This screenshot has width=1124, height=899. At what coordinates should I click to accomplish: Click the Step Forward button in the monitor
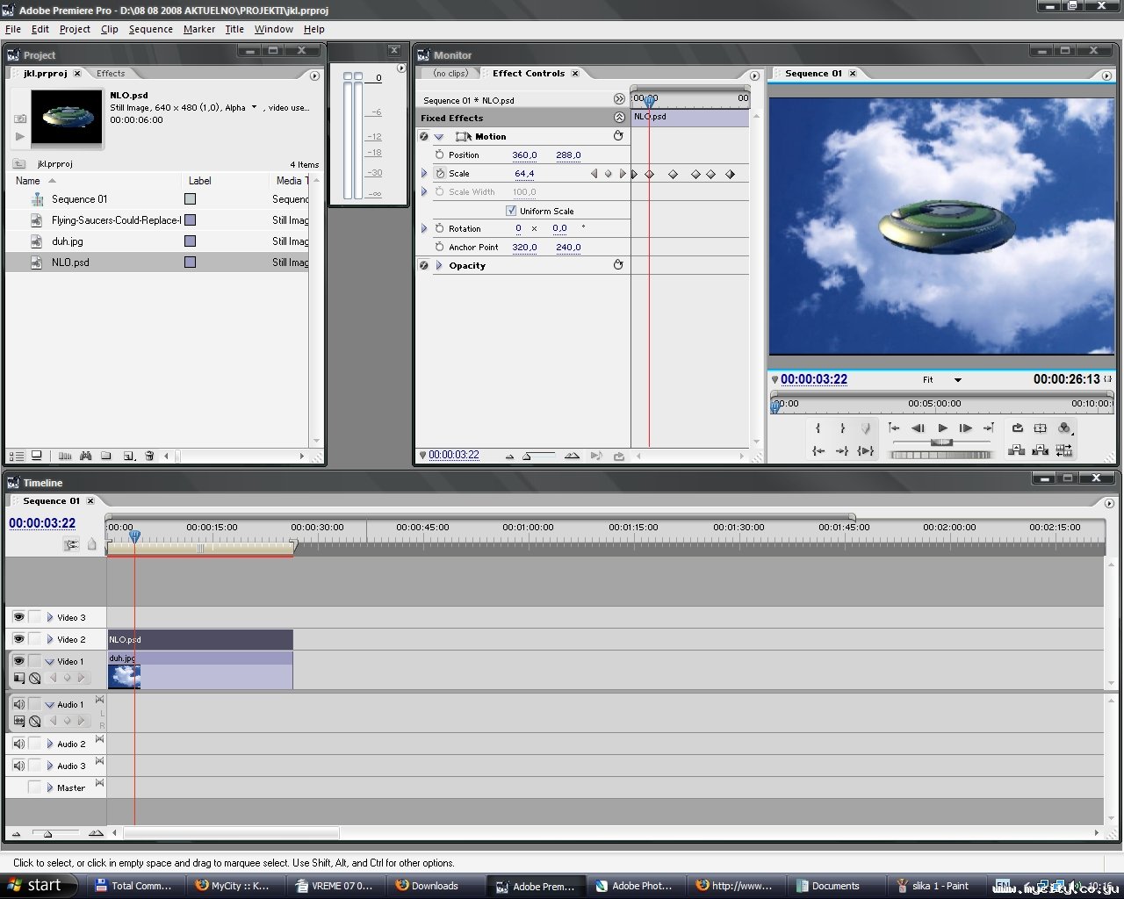(x=965, y=428)
